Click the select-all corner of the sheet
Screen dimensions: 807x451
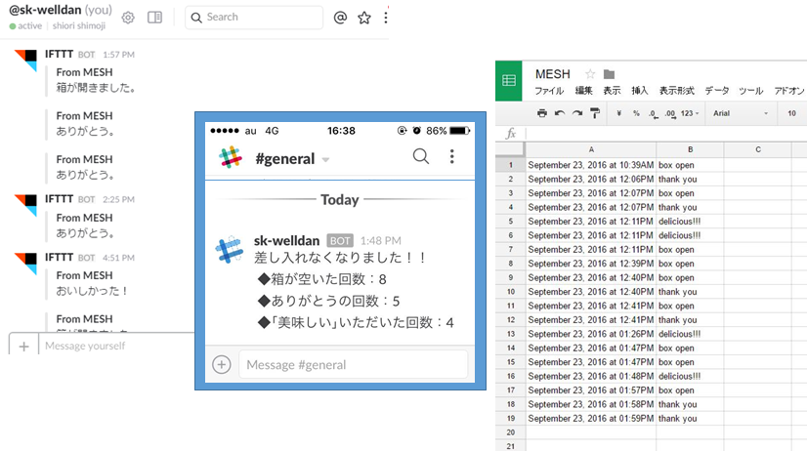(511, 149)
